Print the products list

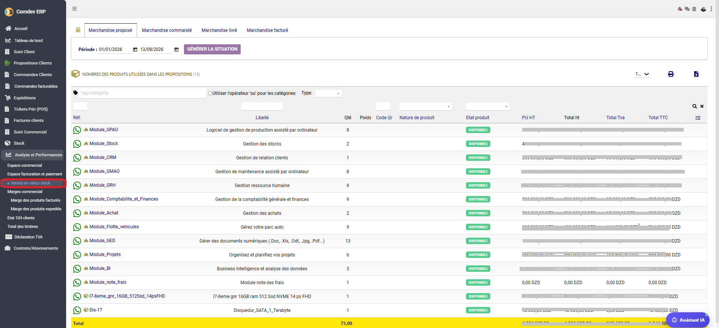pos(671,74)
